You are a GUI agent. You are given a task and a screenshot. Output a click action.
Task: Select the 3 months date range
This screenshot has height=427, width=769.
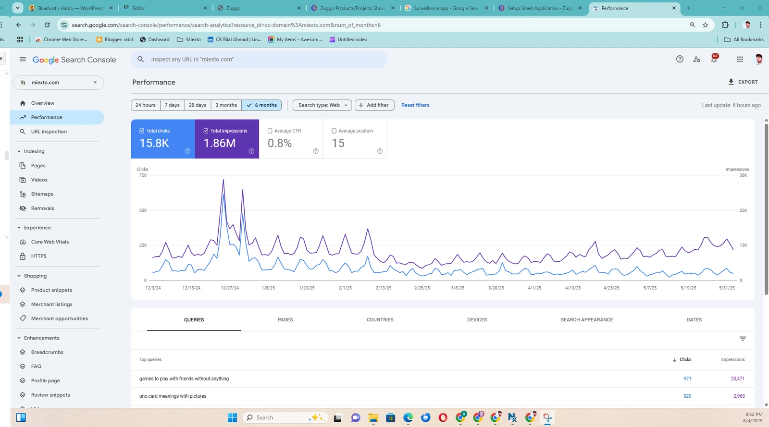click(x=226, y=105)
